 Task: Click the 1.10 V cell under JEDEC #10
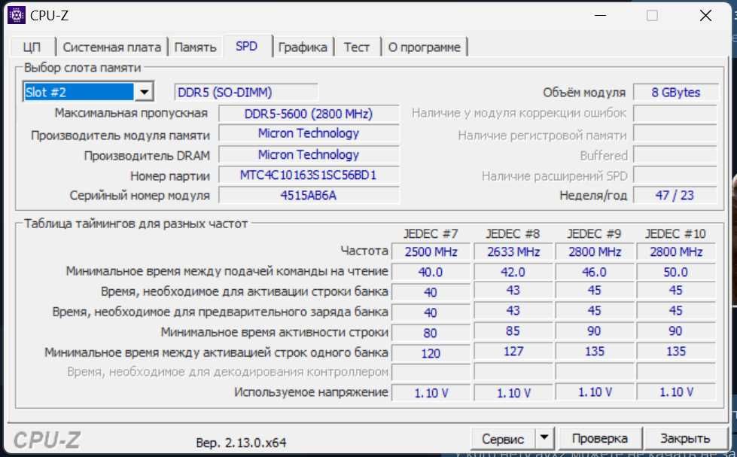point(676,391)
